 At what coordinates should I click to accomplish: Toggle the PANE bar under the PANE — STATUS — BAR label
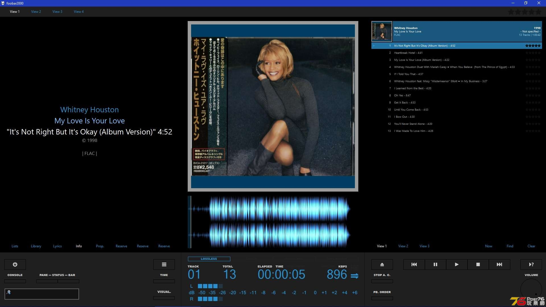point(47,281)
